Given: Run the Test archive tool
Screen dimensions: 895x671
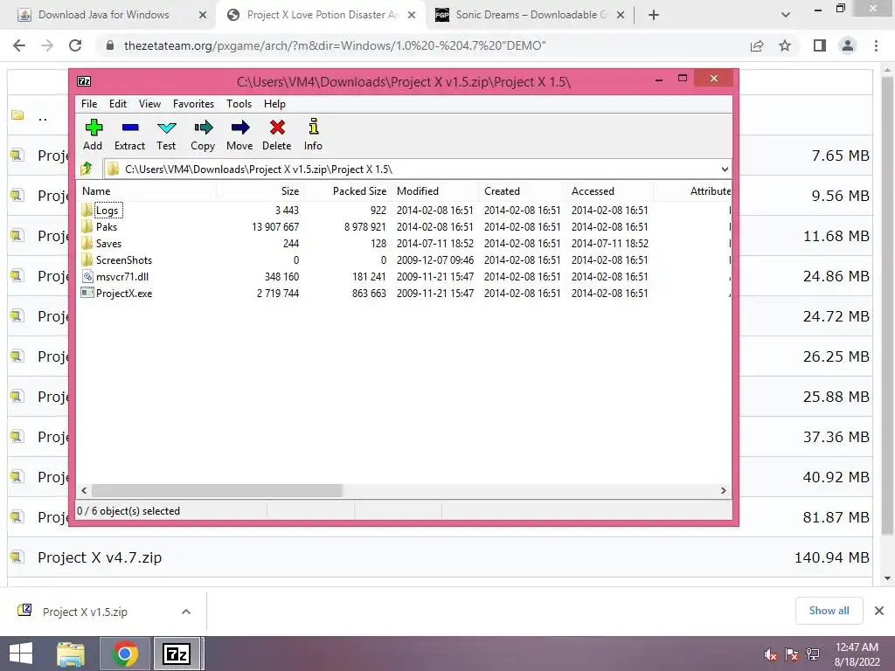Looking at the screenshot, I should [x=166, y=135].
